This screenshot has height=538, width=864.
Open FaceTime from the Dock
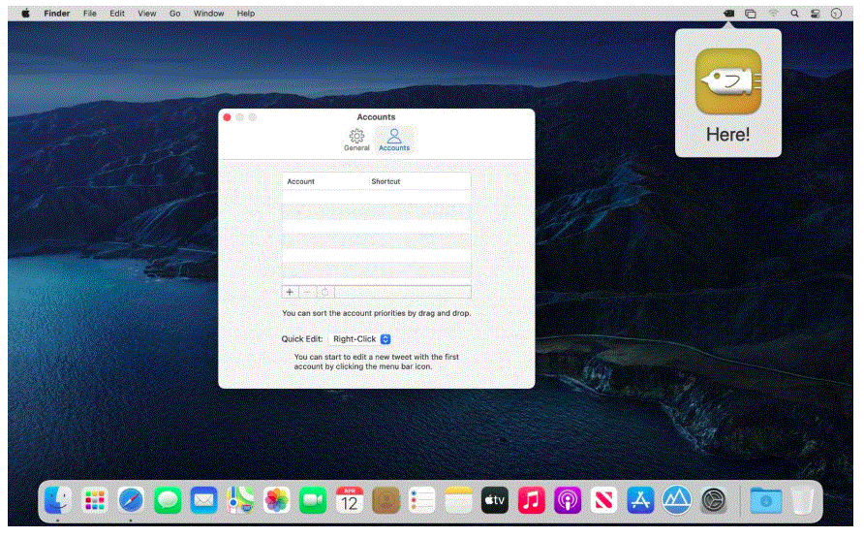313,501
